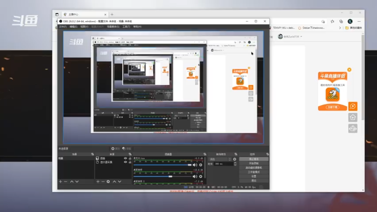Pop out the scene transitions dock
This screenshot has width=377, height=212.
(236, 155)
